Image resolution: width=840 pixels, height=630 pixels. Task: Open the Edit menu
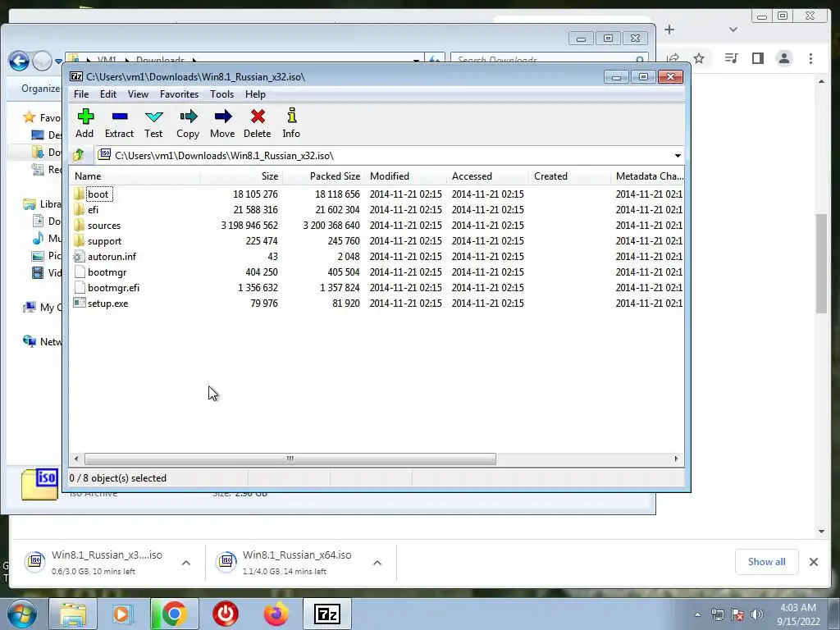tap(108, 94)
